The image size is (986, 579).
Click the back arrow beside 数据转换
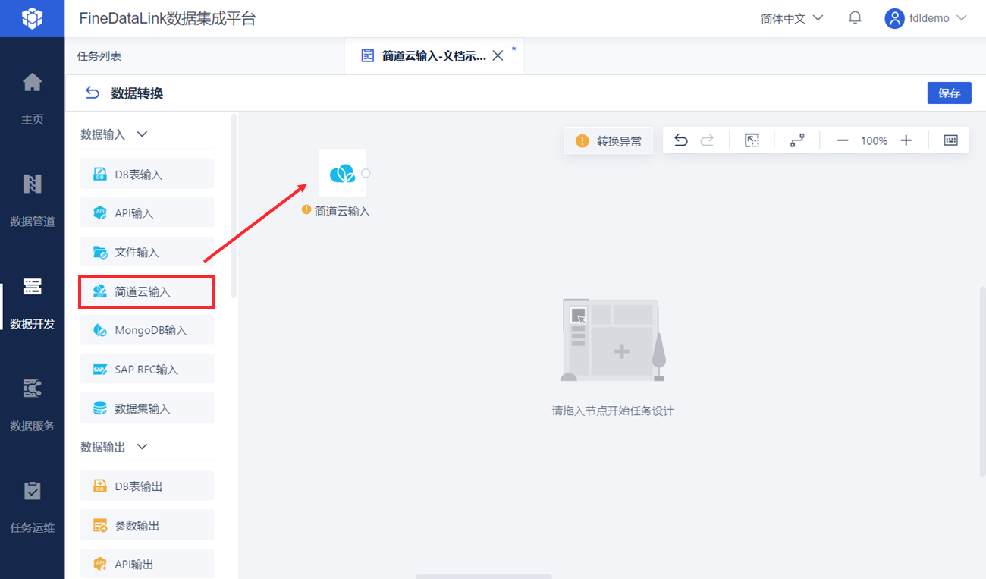[x=93, y=93]
